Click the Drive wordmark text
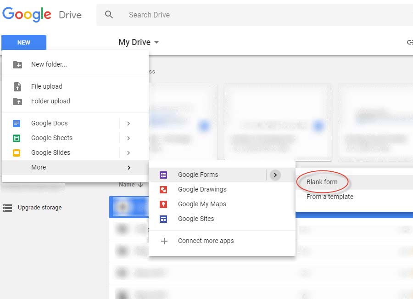The image size is (413, 299). click(x=70, y=15)
